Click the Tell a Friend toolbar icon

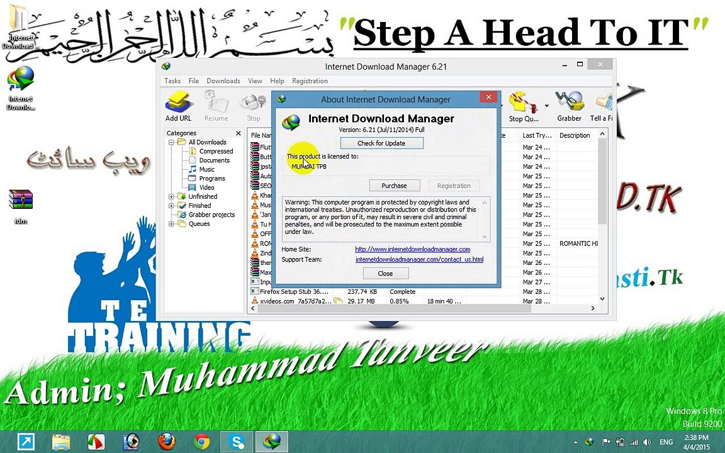click(x=601, y=106)
